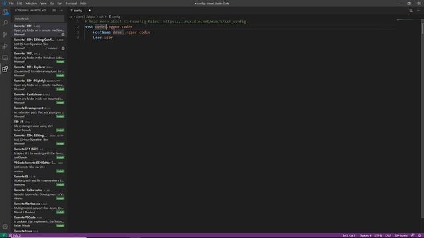Click Ln 2, Col 11 cursor position
The height and width of the screenshot is (238, 424).
tap(350, 235)
